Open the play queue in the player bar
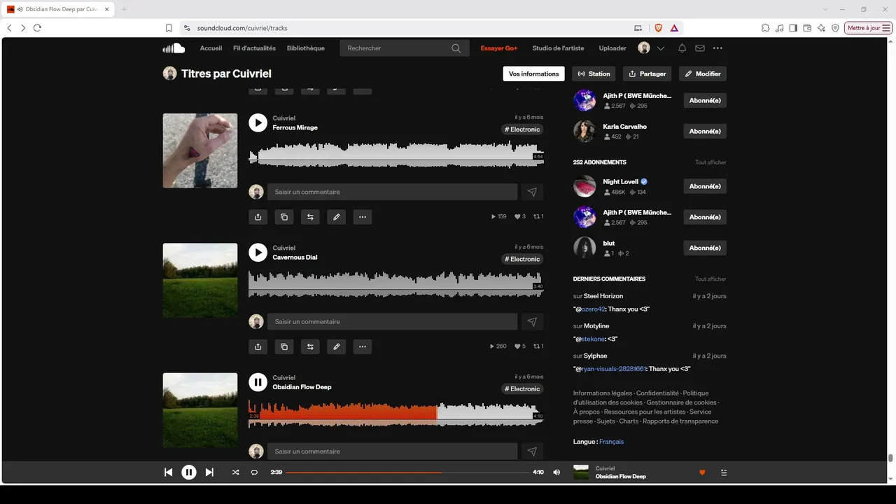The height and width of the screenshot is (504, 896). 724,472
